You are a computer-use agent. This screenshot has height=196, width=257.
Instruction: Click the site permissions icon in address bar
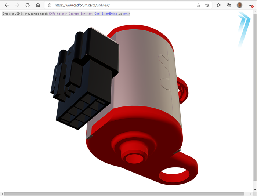199,5
